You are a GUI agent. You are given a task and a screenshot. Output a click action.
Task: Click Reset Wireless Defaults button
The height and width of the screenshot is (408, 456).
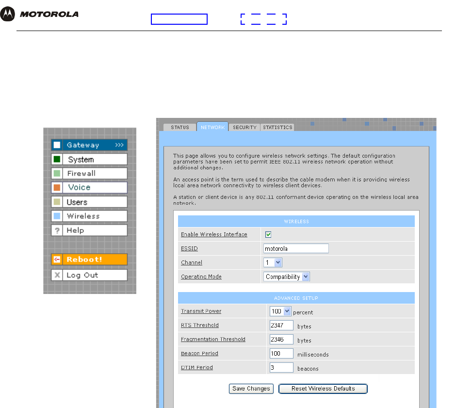(x=323, y=389)
